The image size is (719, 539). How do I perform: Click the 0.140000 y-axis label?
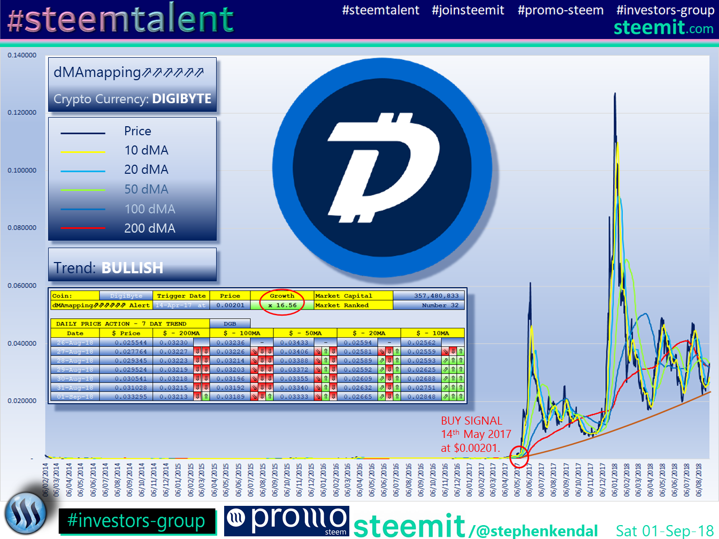coord(22,55)
